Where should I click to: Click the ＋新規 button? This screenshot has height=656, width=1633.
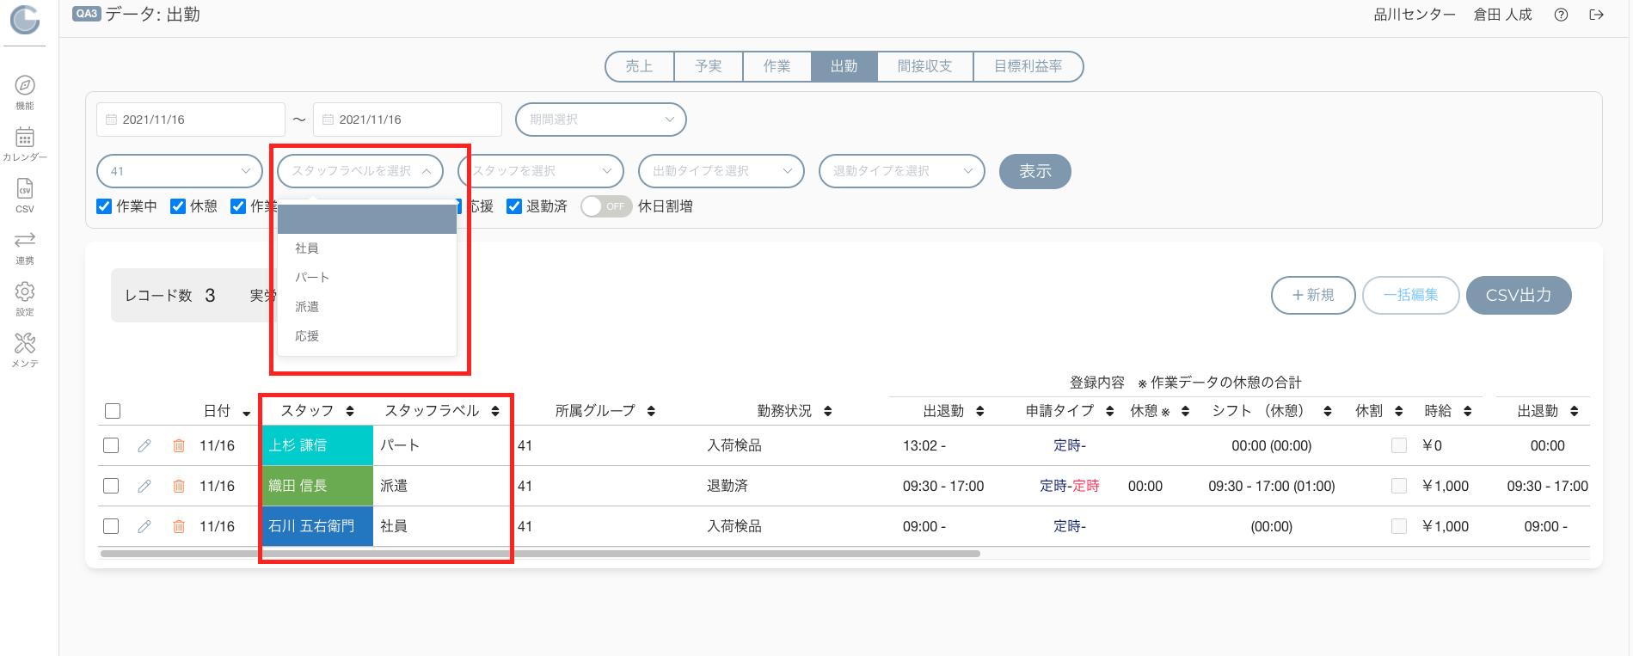1313,295
